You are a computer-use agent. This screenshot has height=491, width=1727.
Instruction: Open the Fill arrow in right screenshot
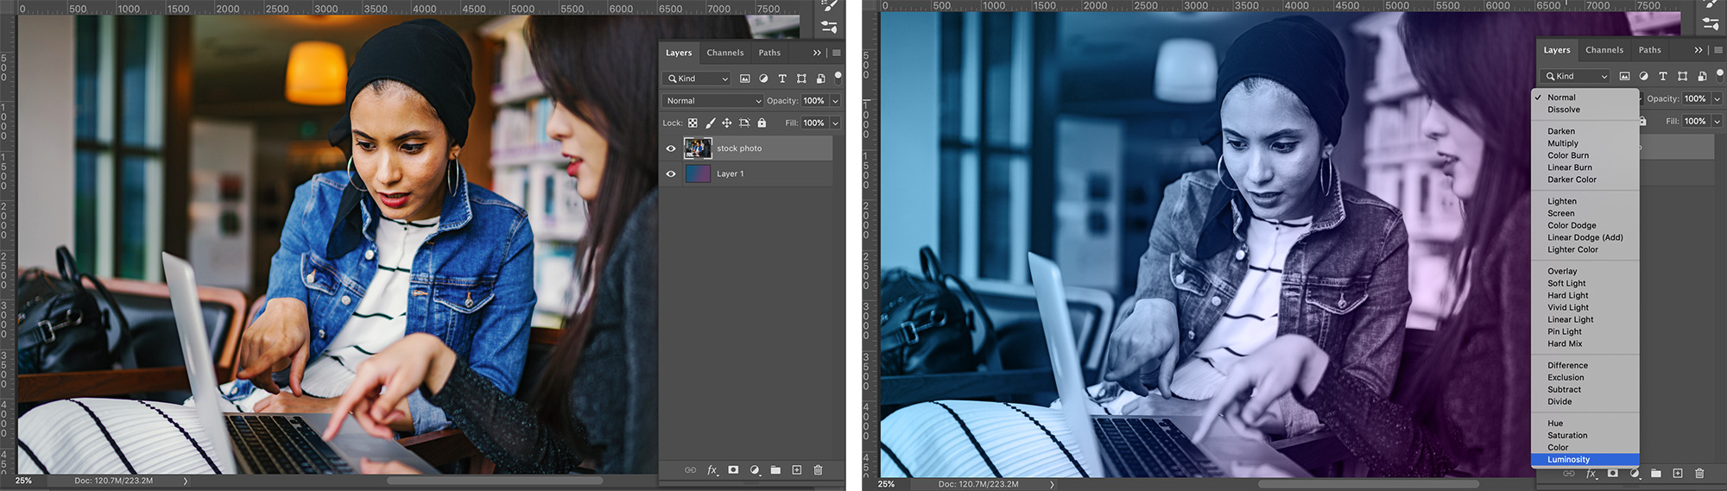(x=1718, y=121)
